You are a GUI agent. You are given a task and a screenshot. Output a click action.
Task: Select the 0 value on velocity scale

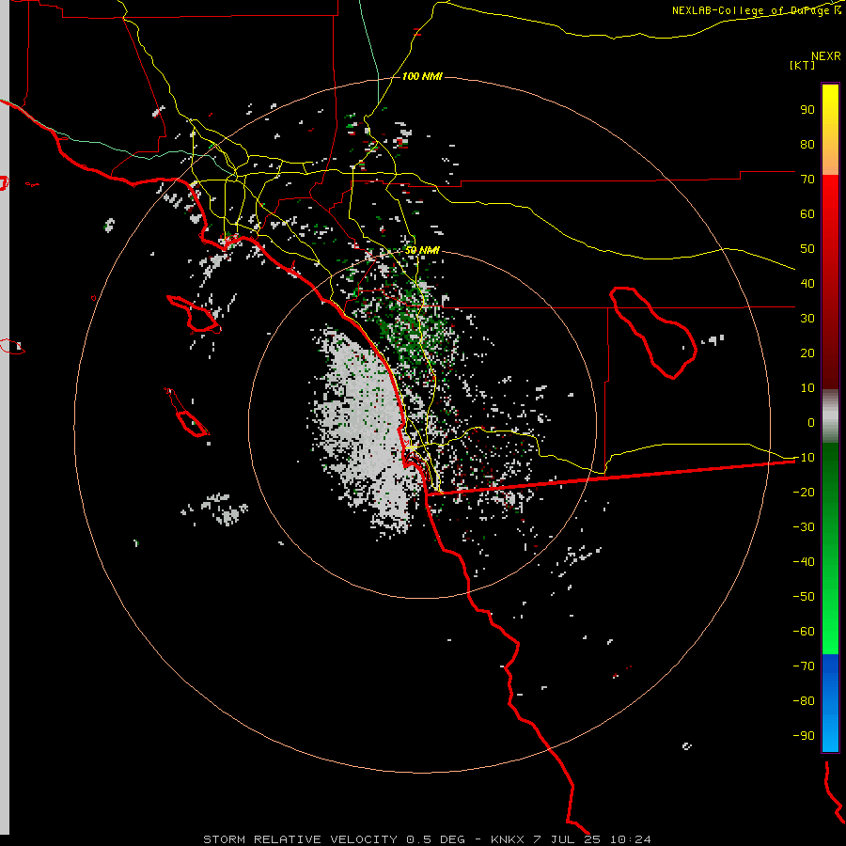[811, 422]
